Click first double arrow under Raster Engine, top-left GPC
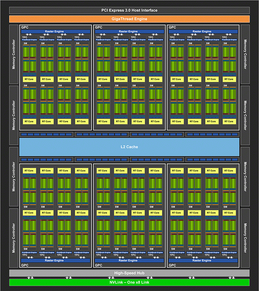This screenshot has height=291, width=259. pyautogui.click(x=28, y=34)
